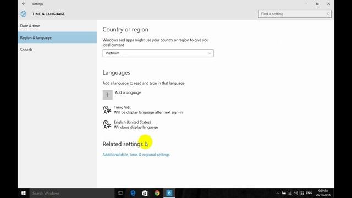The height and width of the screenshot is (198, 352).
Task: Click Add a language
Action: pos(128,92)
